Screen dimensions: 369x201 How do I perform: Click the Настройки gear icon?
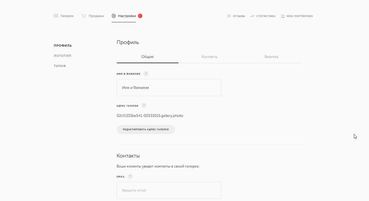(114, 16)
